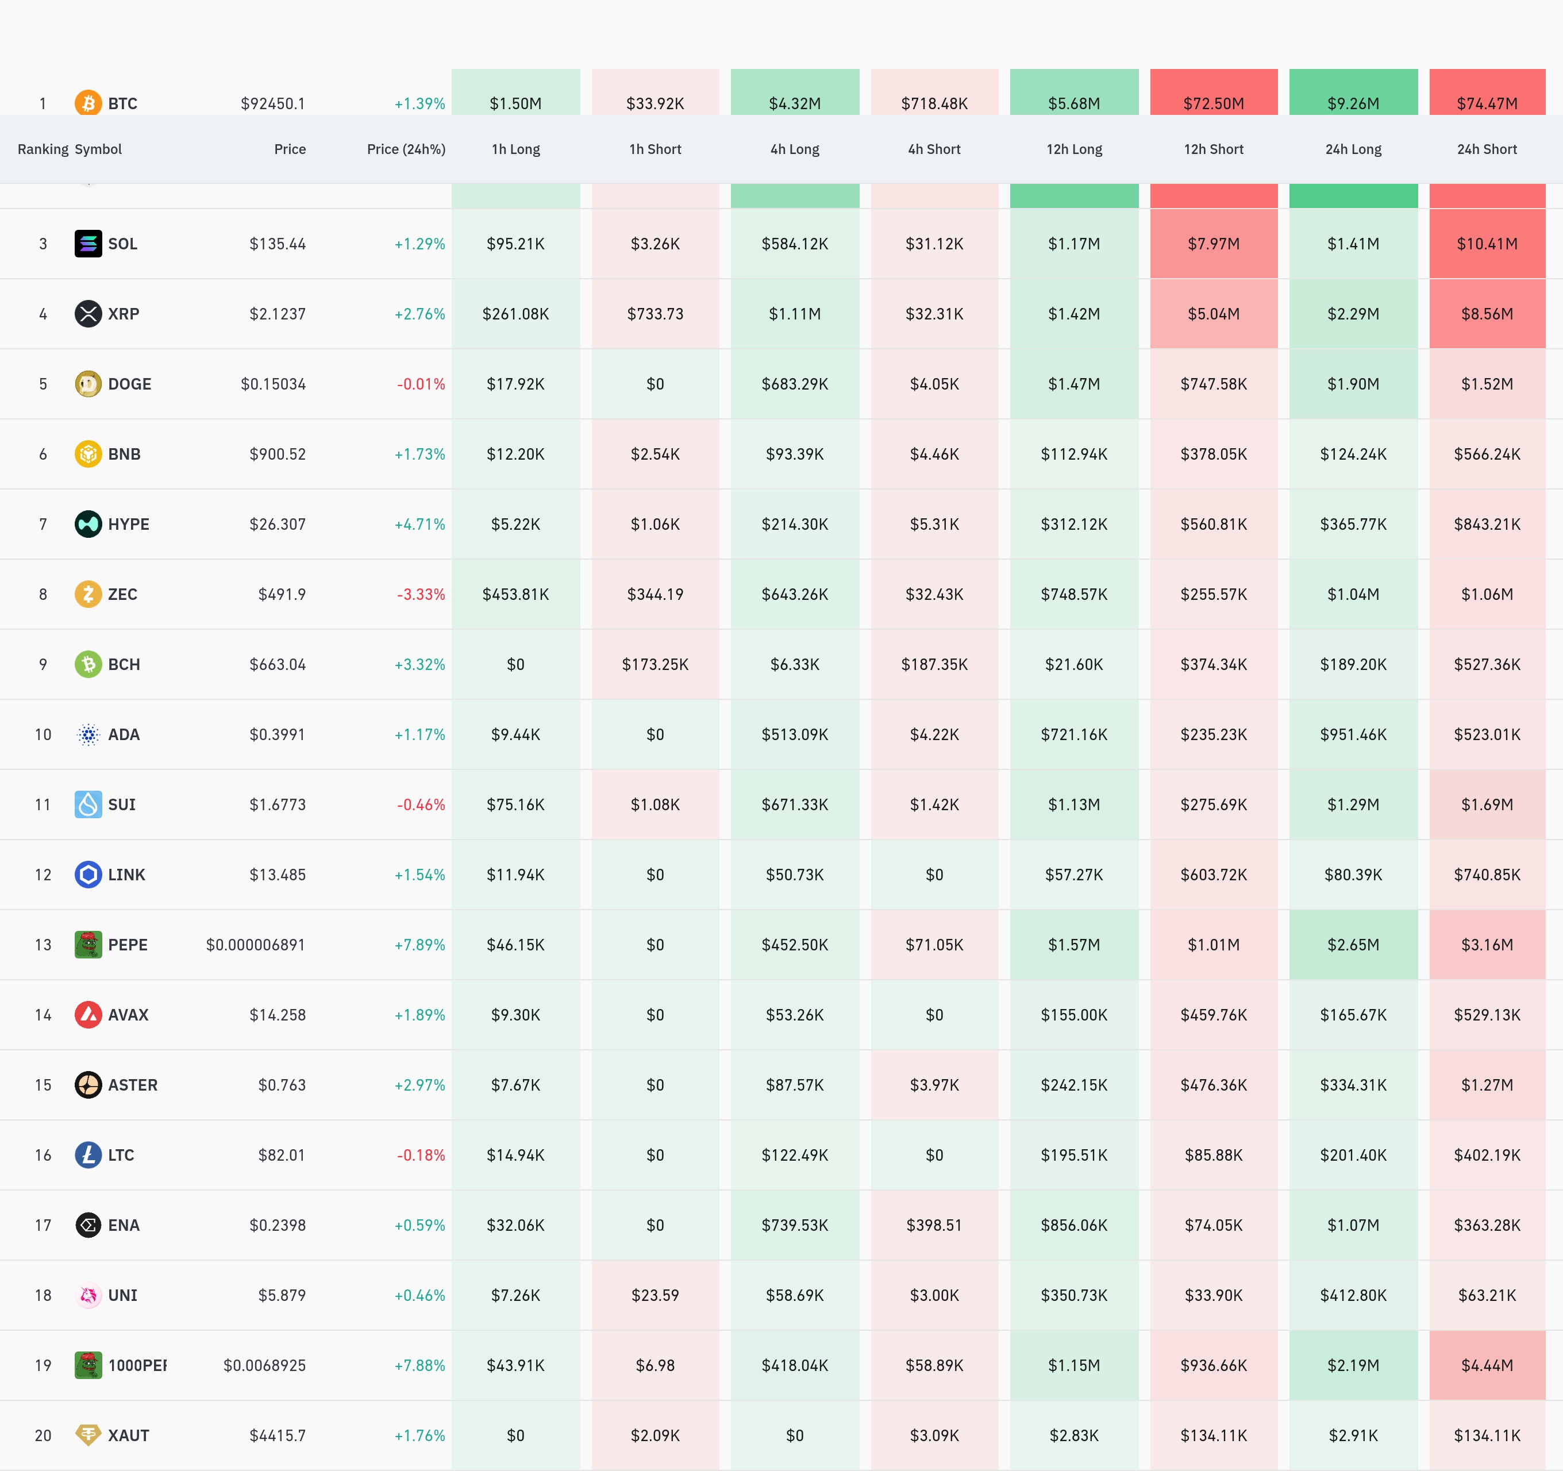Viewport: 1563px width, 1471px height.
Task: Click the Dogecoin DOGE icon
Action: point(88,384)
